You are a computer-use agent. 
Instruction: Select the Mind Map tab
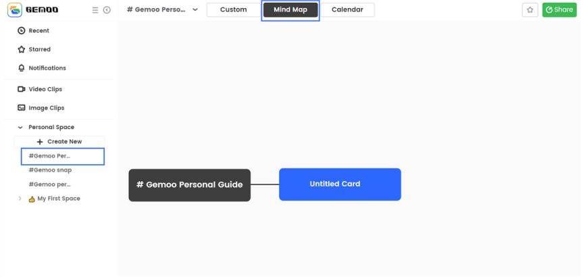[x=290, y=10]
